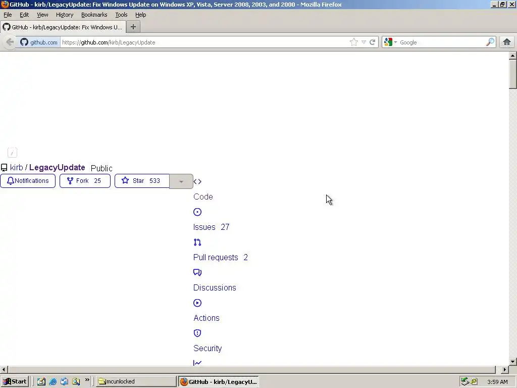The image size is (517, 388).
Task: Open the Edit menu
Action: click(24, 15)
